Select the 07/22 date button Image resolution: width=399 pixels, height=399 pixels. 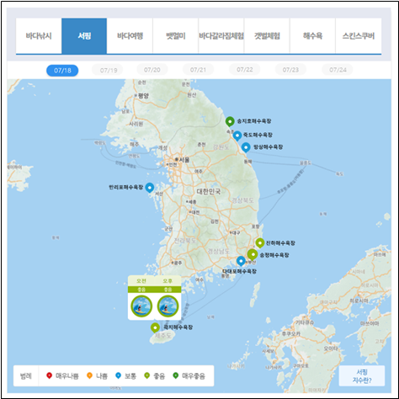(x=245, y=70)
